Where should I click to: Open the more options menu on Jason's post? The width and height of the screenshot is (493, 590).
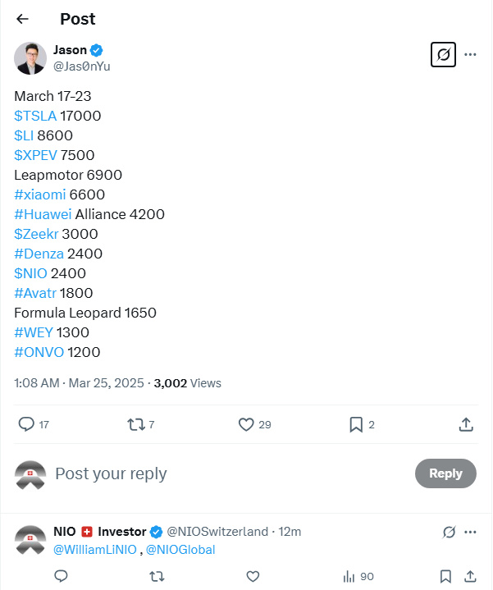tap(471, 55)
